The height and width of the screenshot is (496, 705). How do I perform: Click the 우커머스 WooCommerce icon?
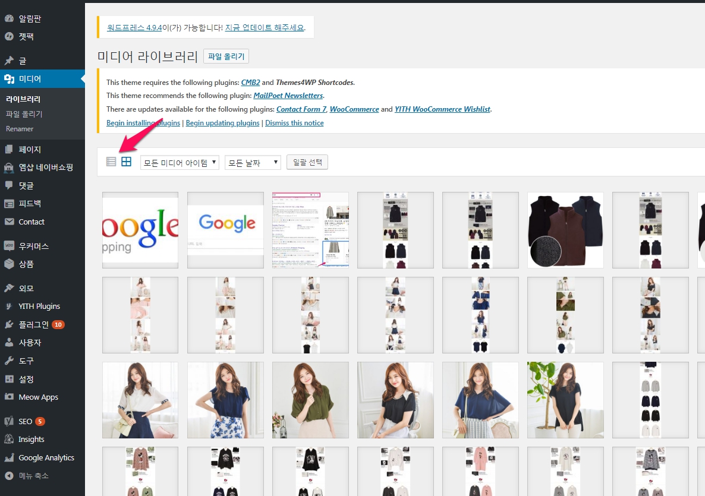click(9, 246)
